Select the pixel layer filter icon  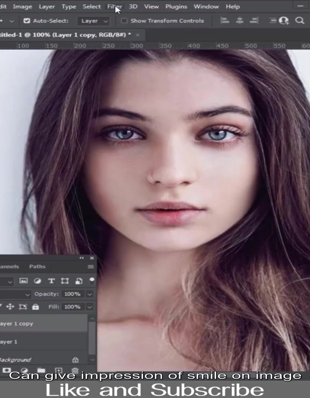[23, 281]
